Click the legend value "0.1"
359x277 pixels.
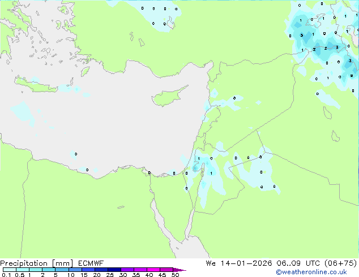(x=6, y=275)
